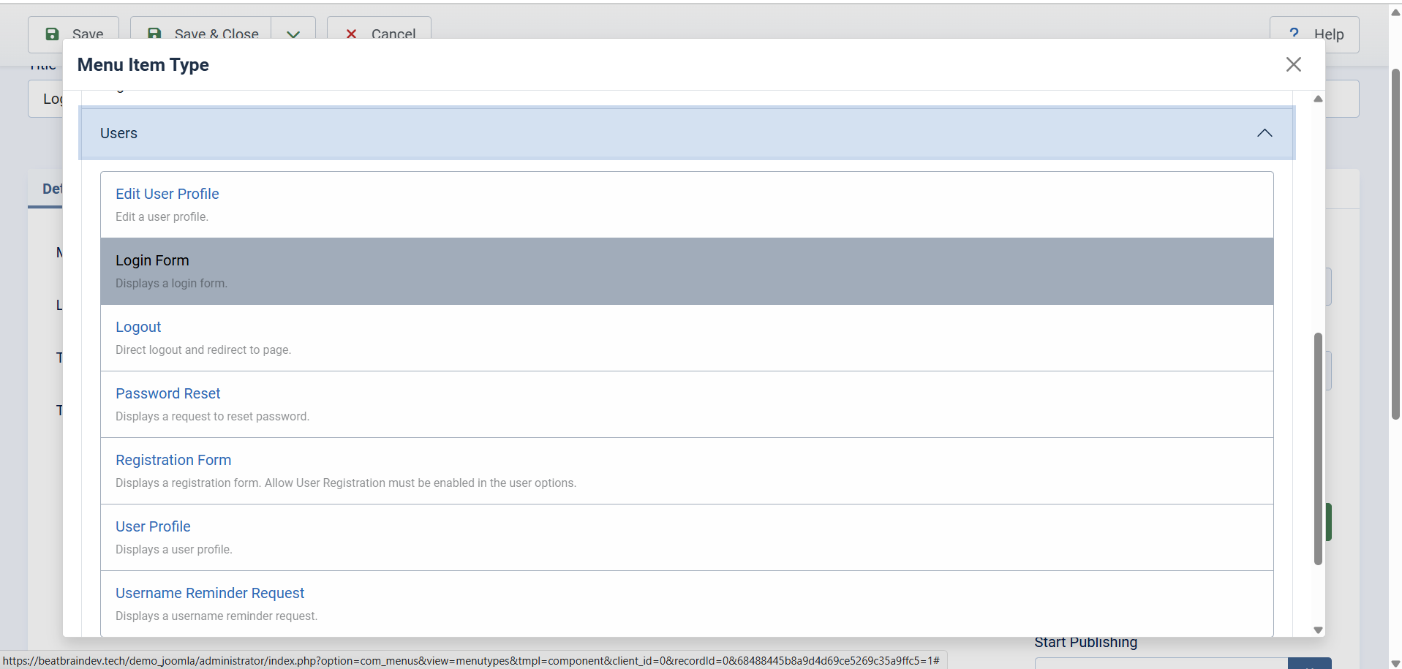Select Edit User Profile menu type
The image size is (1402, 669).
167,194
